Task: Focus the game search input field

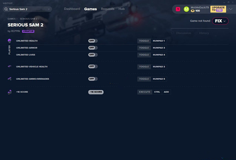Action: point(28,9)
